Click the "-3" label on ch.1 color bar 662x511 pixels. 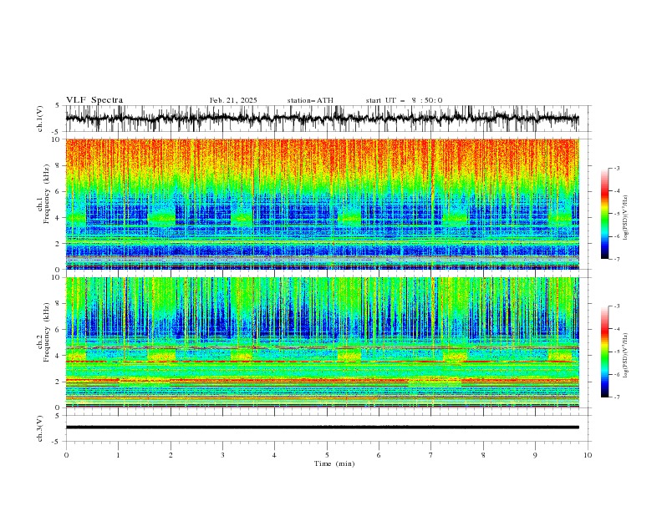point(617,168)
